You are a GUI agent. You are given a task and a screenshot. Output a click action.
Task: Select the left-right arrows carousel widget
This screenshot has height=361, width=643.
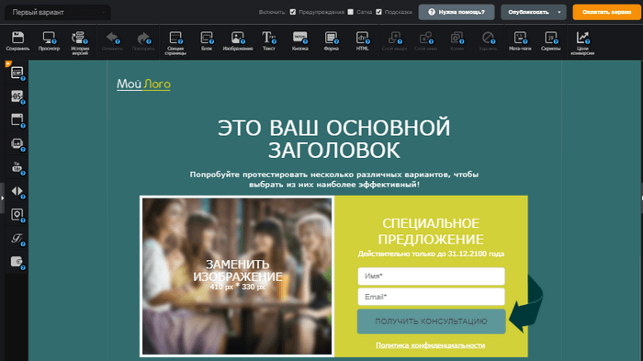(17, 191)
